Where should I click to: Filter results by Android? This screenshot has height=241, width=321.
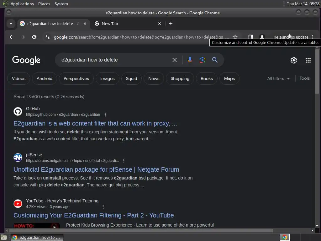pos(45,78)
